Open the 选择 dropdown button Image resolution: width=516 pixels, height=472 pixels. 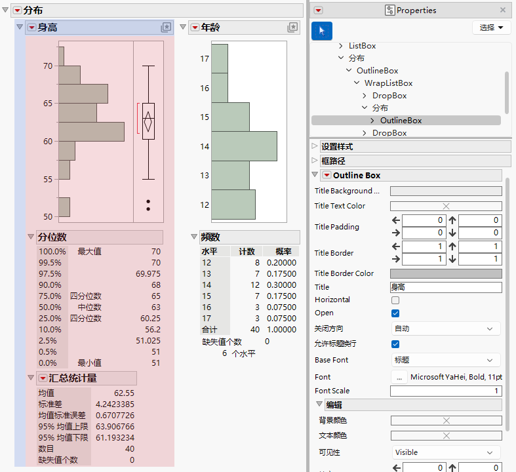pyautogui.click(x=491, y=28)
